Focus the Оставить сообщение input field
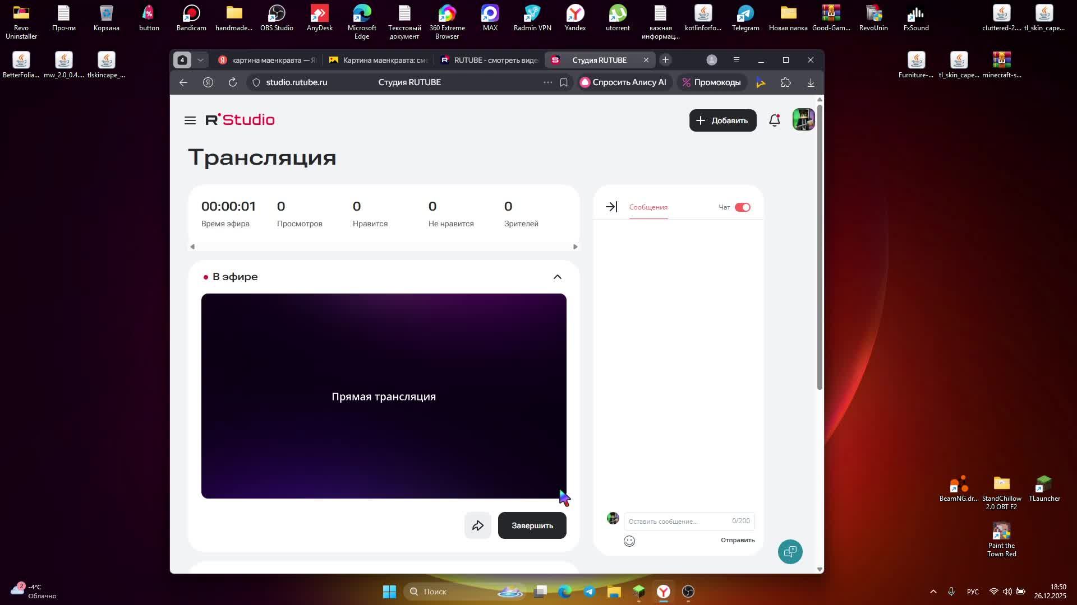Viewport: 1077px width, 605px height. pos(676,522)
